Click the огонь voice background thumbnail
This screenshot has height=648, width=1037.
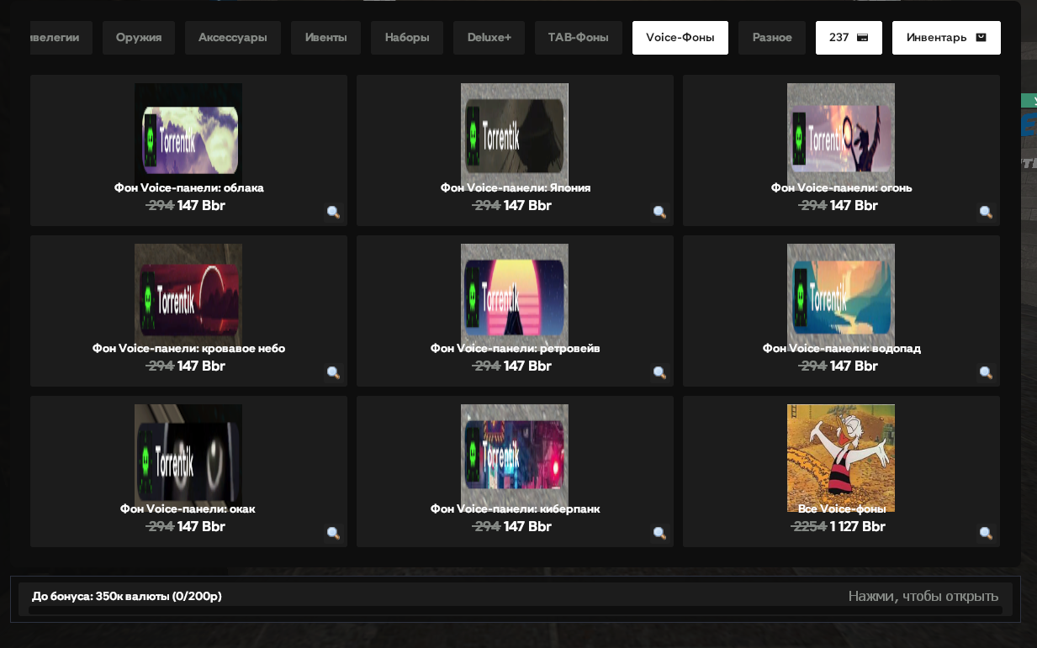[x=841, y=137]
